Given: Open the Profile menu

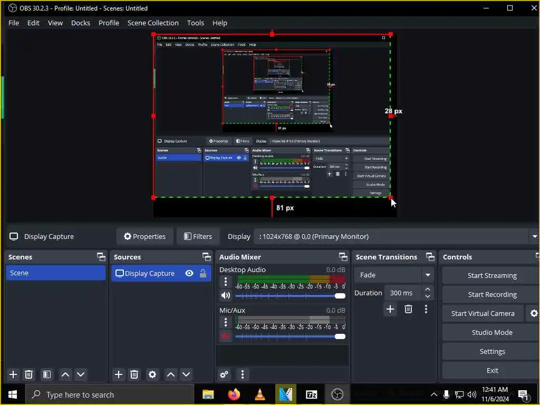Looking at the screenshot, I should point(109,23).
